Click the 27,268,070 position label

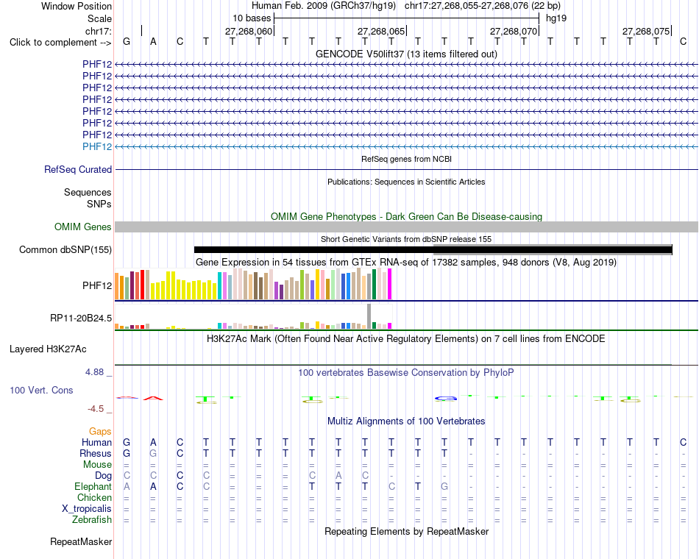point(514,31)
